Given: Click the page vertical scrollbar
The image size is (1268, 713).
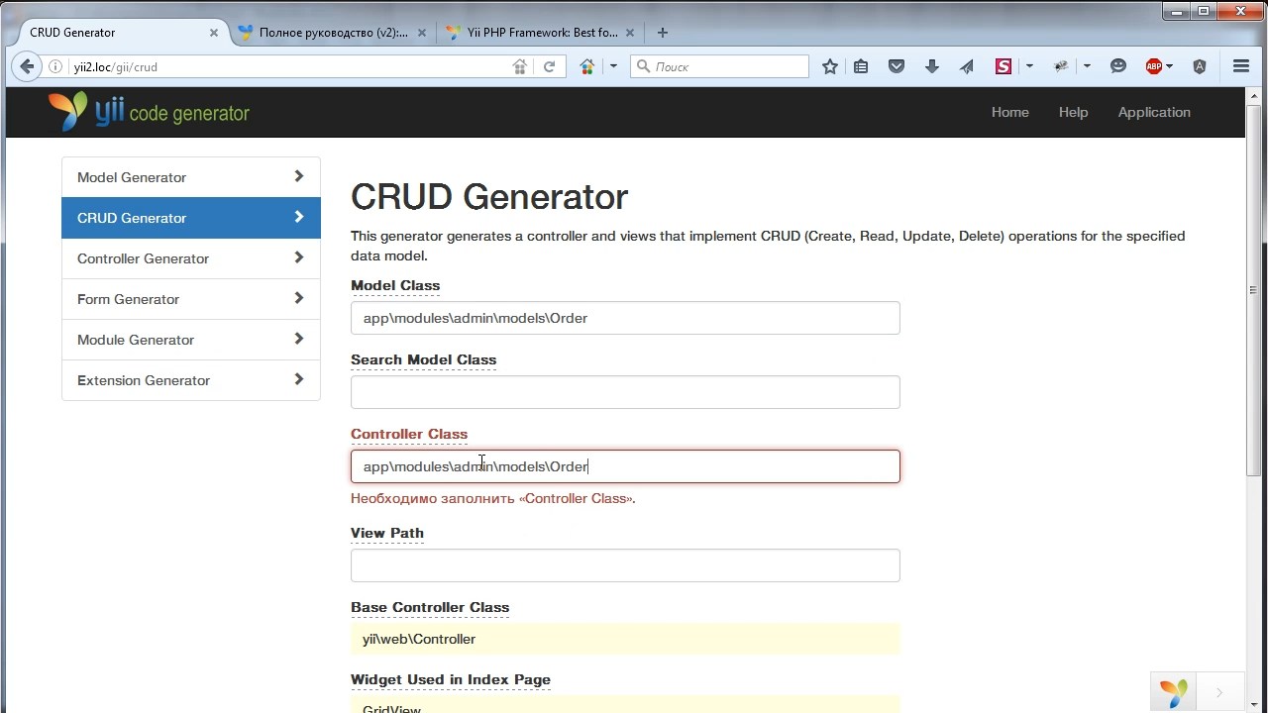Looking at the screenshot, I should 1253,297.
